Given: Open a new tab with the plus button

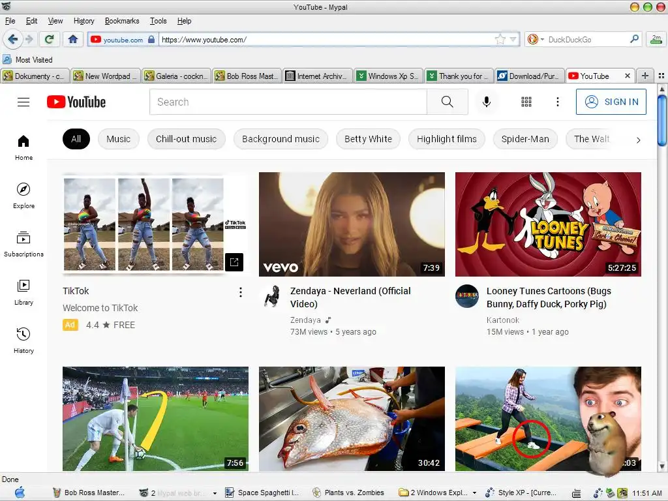Looking at the screenshot, I should (645, 76).
